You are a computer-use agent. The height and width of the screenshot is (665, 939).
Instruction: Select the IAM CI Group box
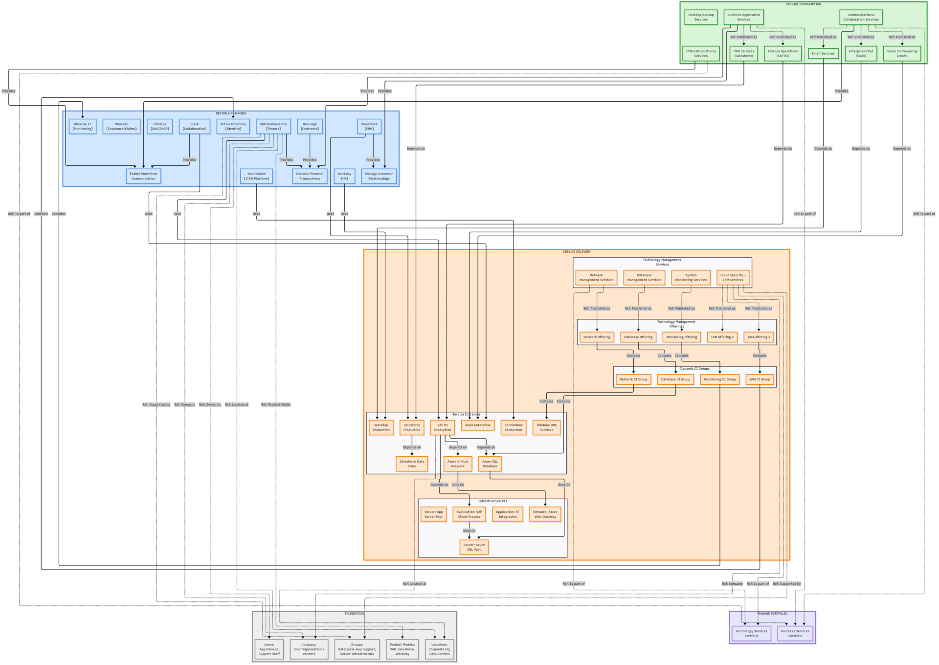[x=759, y=379]
